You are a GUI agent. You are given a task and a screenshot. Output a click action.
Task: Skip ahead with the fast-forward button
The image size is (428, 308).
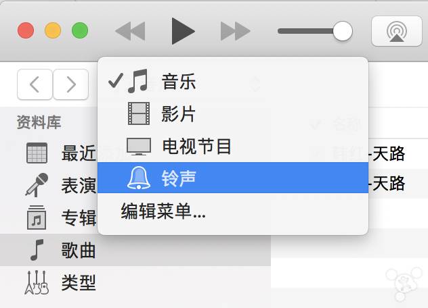click(x=235, y=31)
